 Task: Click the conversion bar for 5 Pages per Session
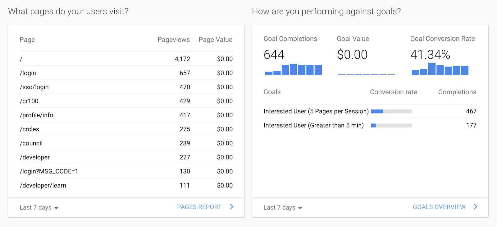(391, 111)
